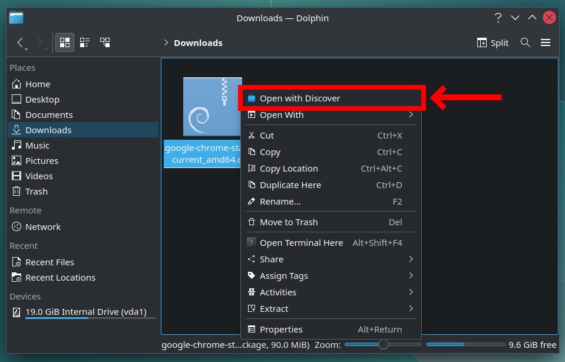
Task: Open Videos in Places
Action: (83, 176)
